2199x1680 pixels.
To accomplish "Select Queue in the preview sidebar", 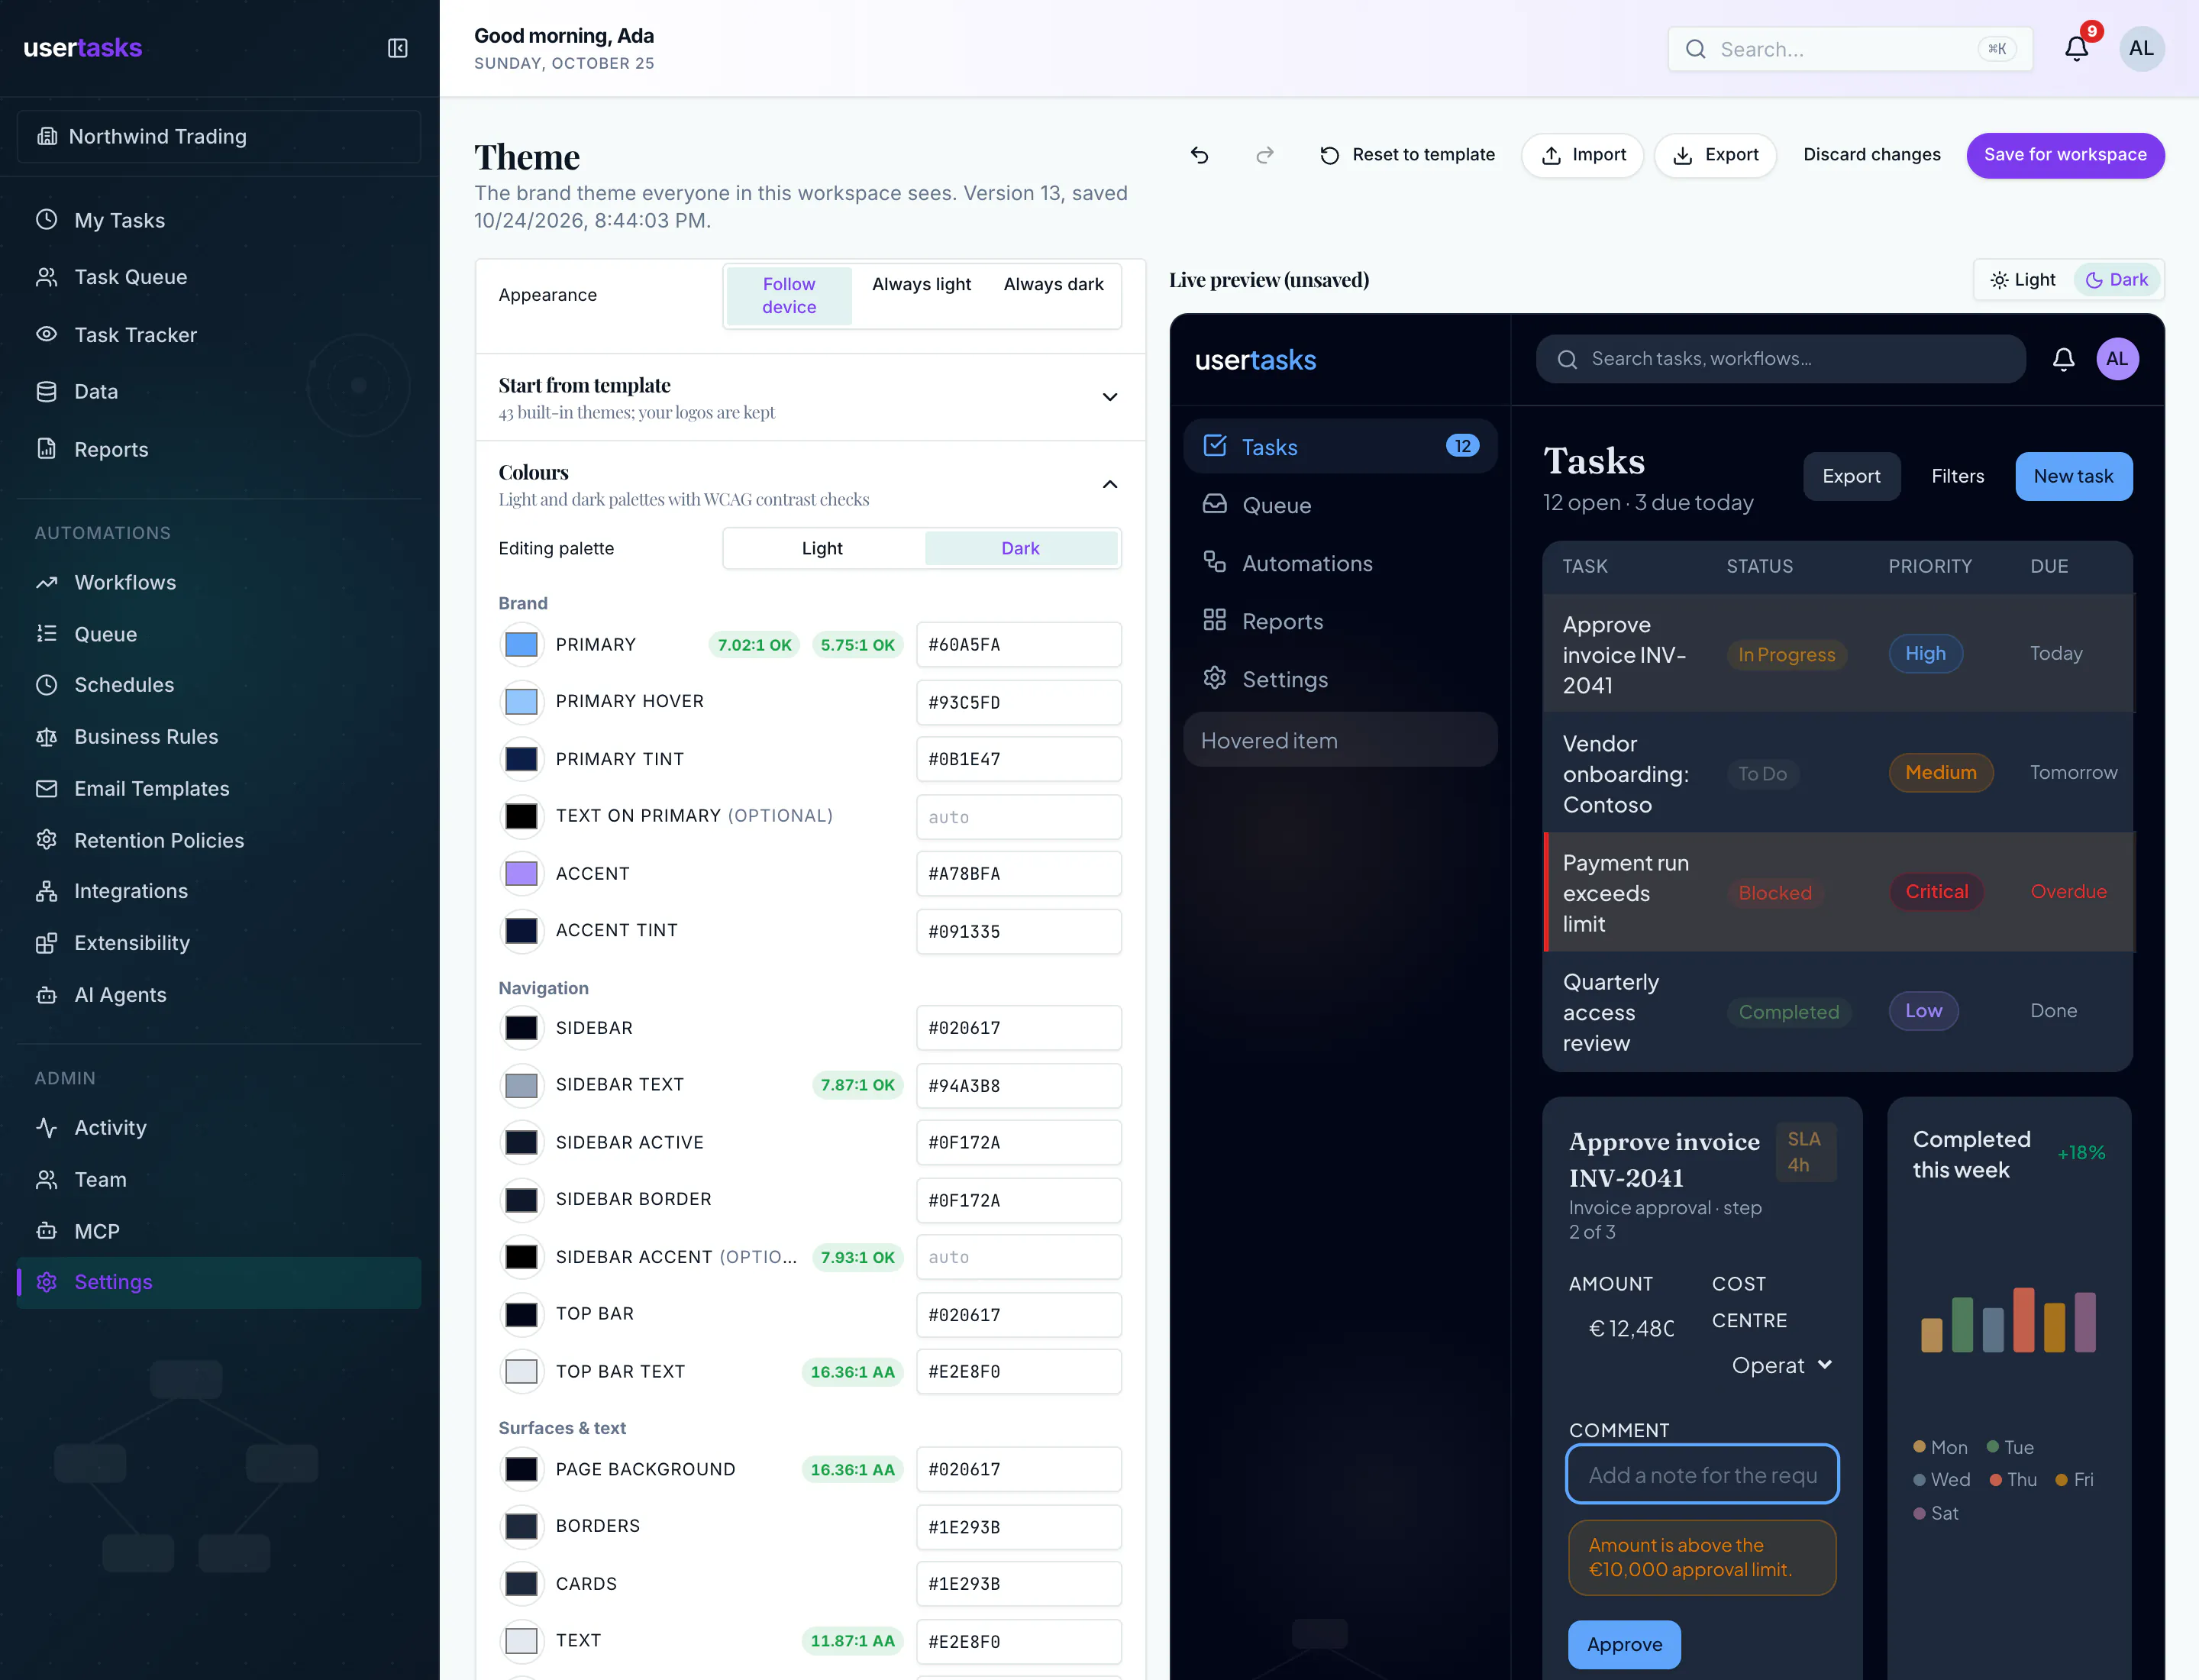I will point(1340,505).
